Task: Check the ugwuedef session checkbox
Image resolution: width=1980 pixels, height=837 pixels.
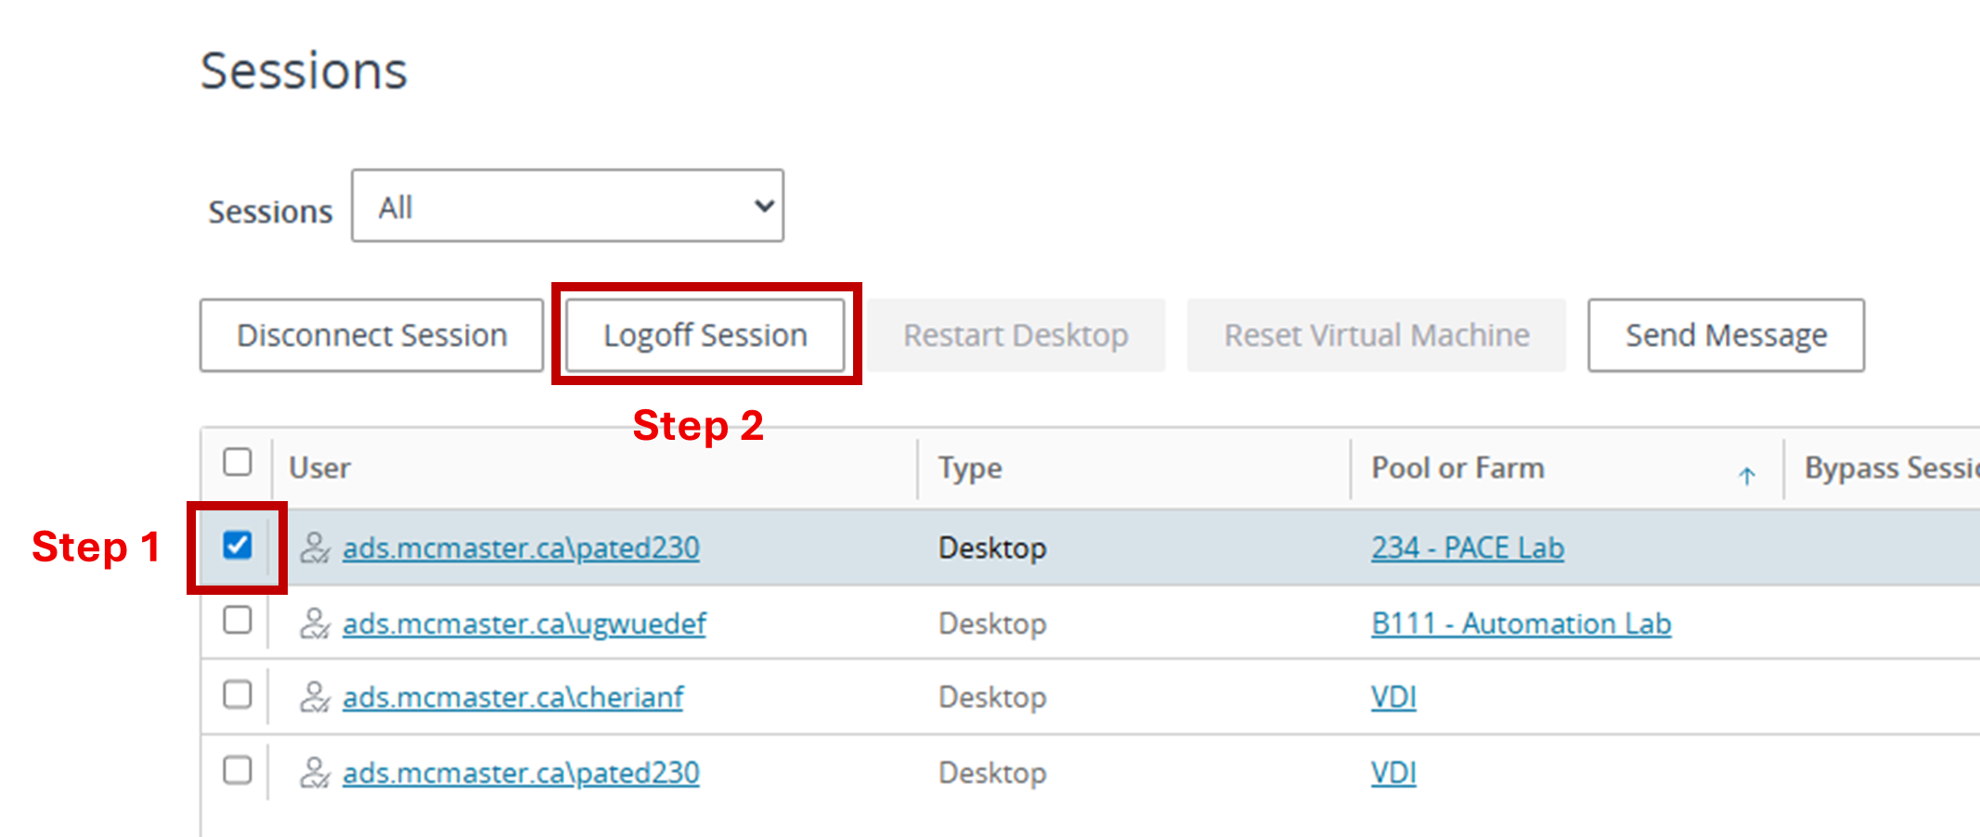Action: tap(238, 620)
